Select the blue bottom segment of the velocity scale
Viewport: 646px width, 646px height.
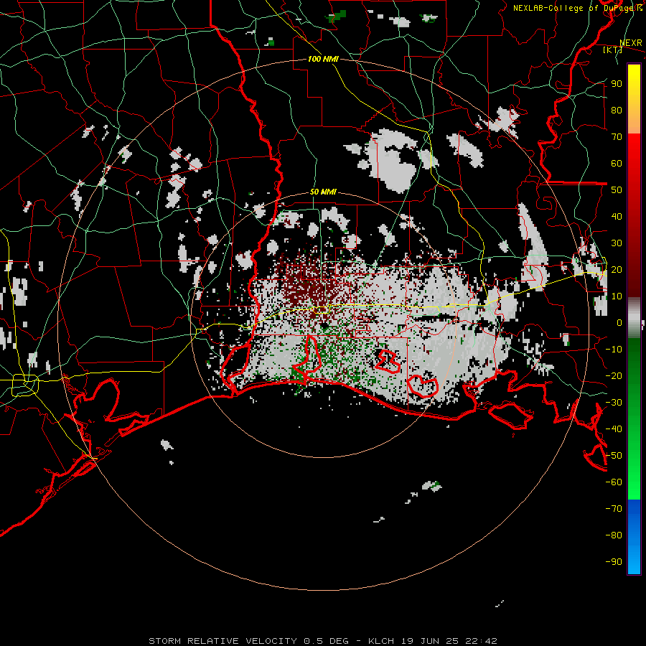(634, 537)
